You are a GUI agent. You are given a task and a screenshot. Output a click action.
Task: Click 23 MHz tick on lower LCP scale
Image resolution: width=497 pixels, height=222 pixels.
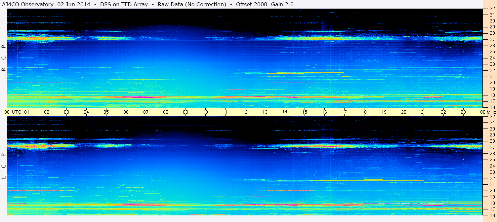(x=492, y=172)
